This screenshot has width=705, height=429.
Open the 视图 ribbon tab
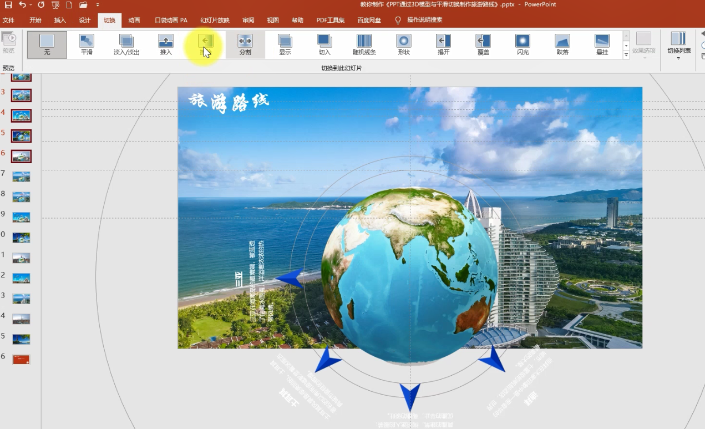click(273, 21)
